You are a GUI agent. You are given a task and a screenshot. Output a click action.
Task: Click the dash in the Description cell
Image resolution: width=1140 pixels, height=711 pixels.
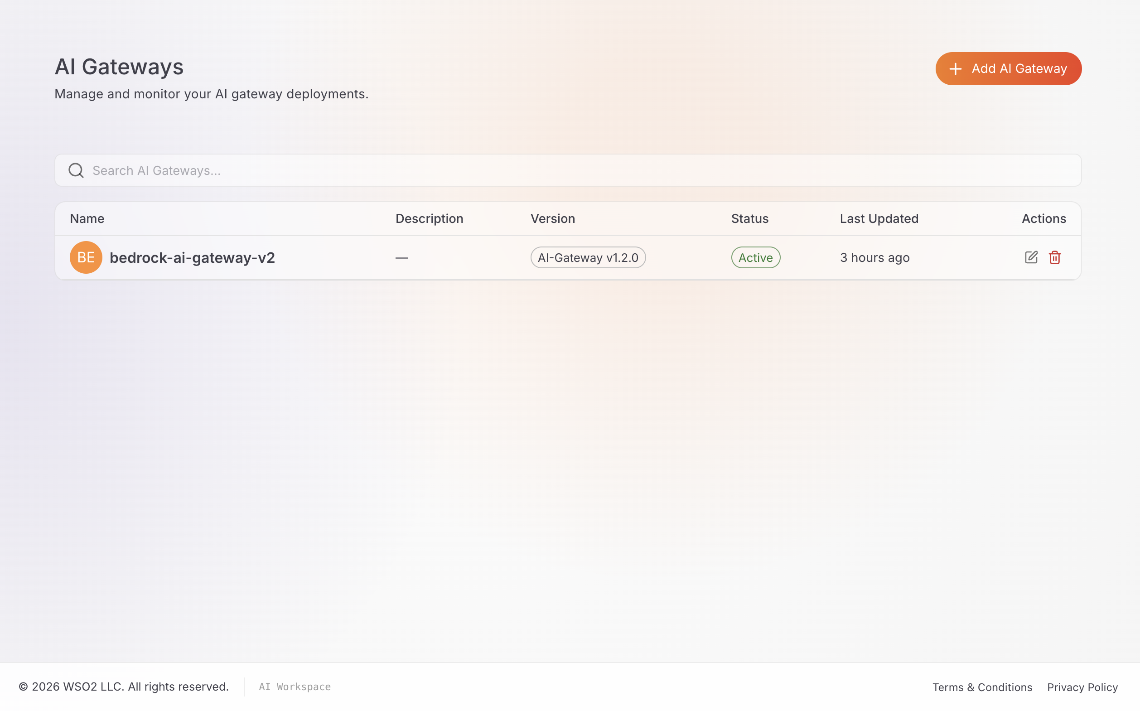[401, 258]
